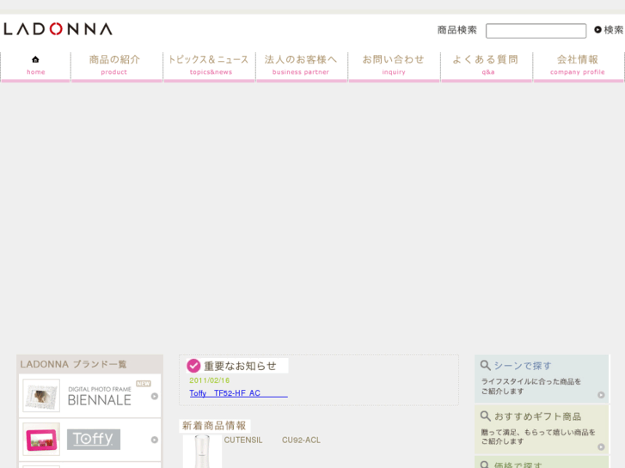The image size is (625, 468).
Task: Click the arrow icon beside Toffy
Action: (x=155, y=440)
